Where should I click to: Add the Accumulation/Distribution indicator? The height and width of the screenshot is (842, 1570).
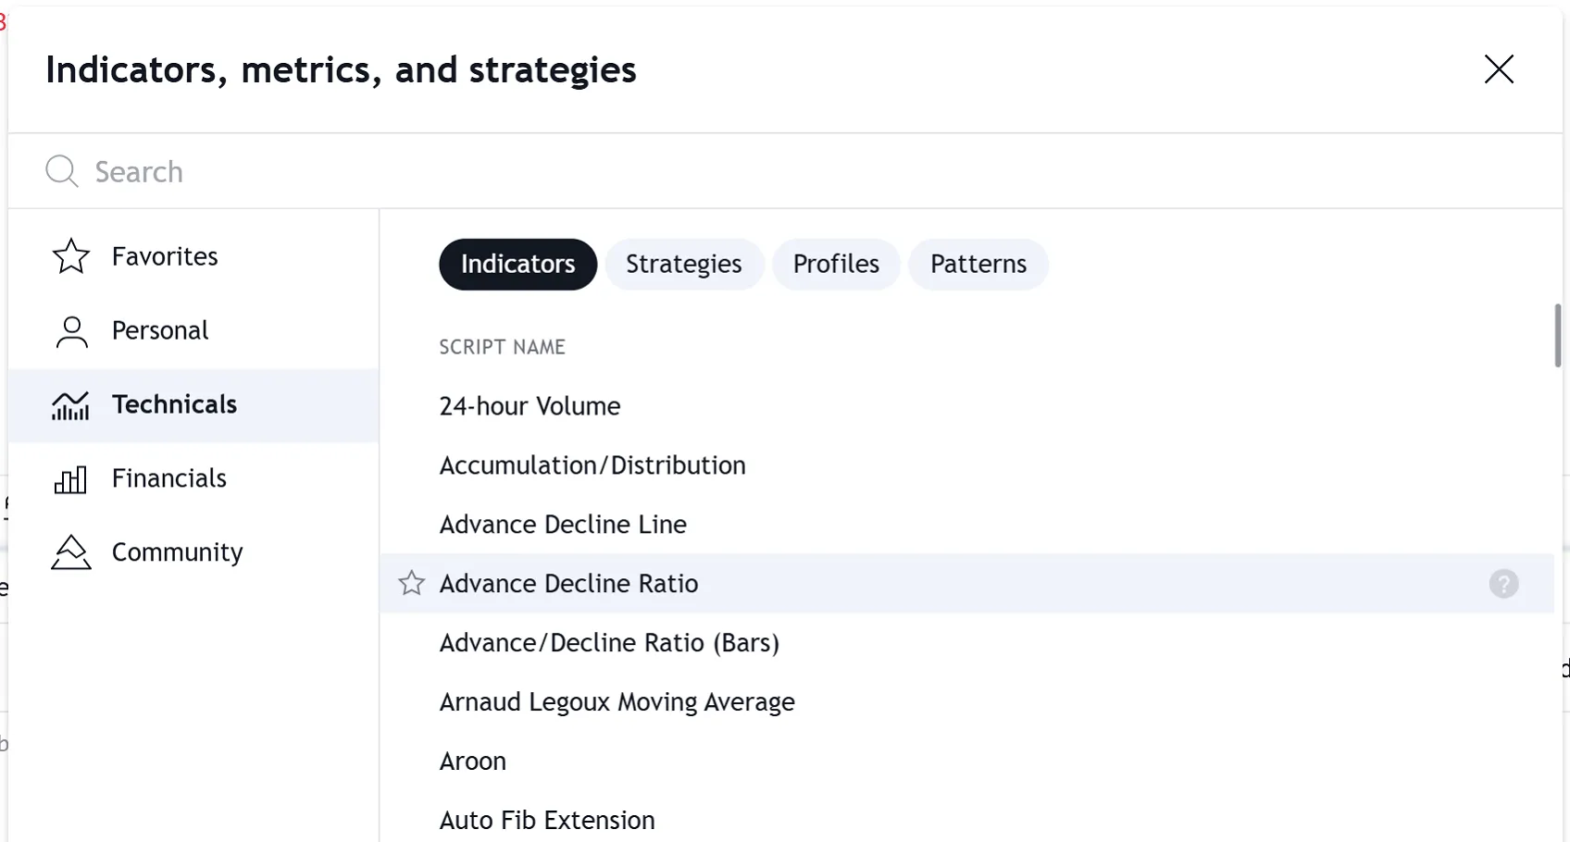592,465
